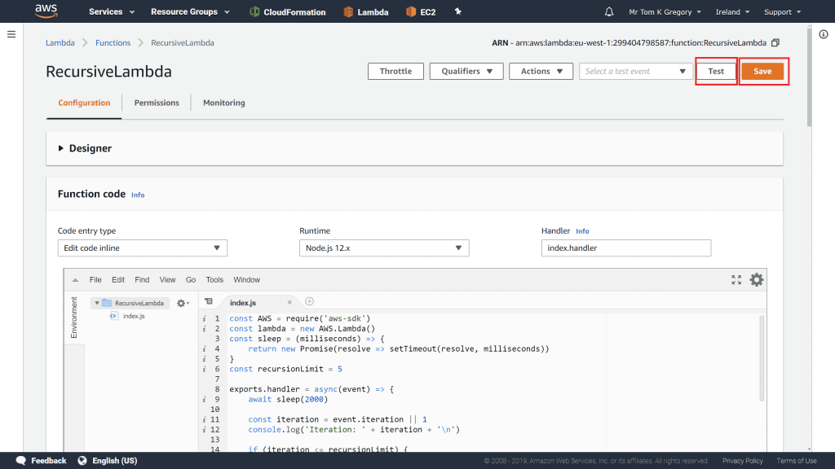Click the AWS logo home icon
835x469 pixels.
(46, 11)
